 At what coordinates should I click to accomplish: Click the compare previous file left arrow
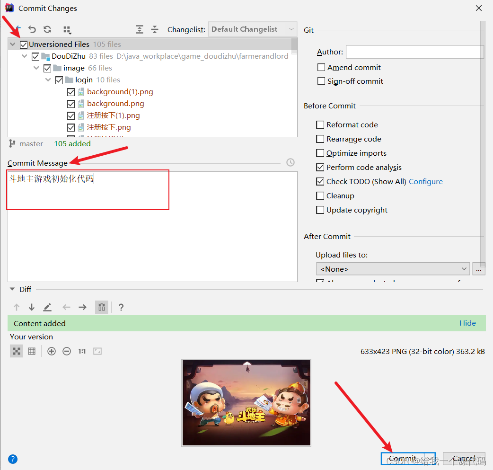click(66, 307)
